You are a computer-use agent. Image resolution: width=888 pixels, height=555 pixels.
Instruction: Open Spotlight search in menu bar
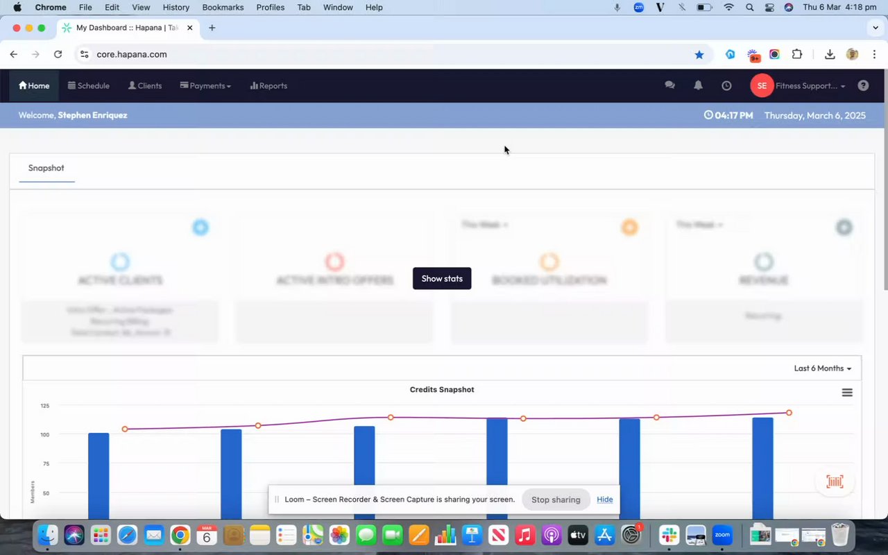pos(749,7)
